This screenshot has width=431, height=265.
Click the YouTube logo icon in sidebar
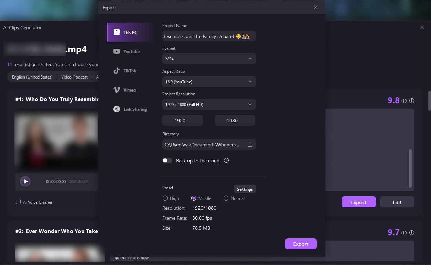click(x=117, y=51)
